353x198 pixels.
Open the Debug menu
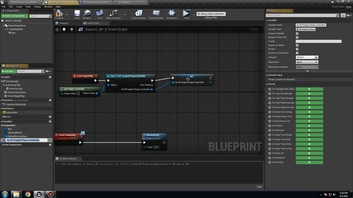[38, 7]
